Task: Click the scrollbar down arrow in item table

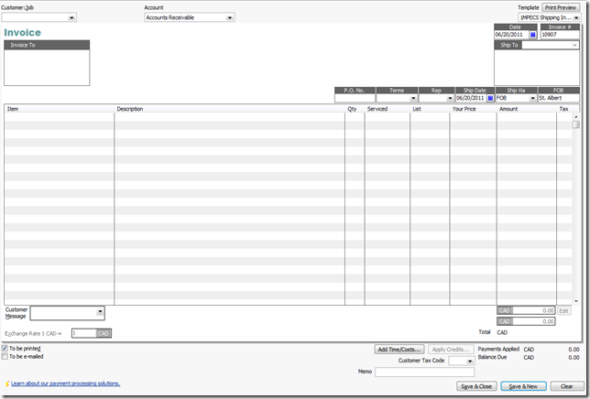Action: point(575,301)
